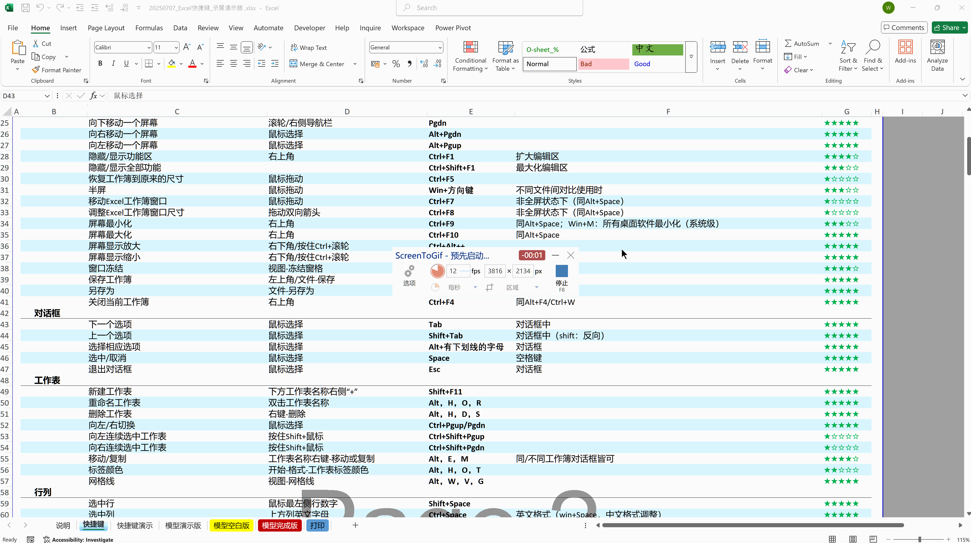The image size is (971, 543).
Task: Click the zoom slider handle
Action: (919, 540)
